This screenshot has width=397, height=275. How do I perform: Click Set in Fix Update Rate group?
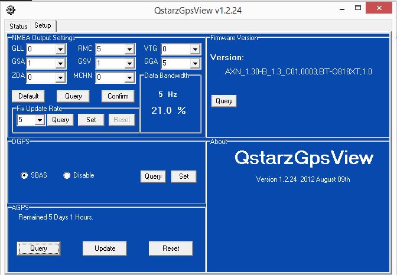pyautogui.click(x=91, y=120)
